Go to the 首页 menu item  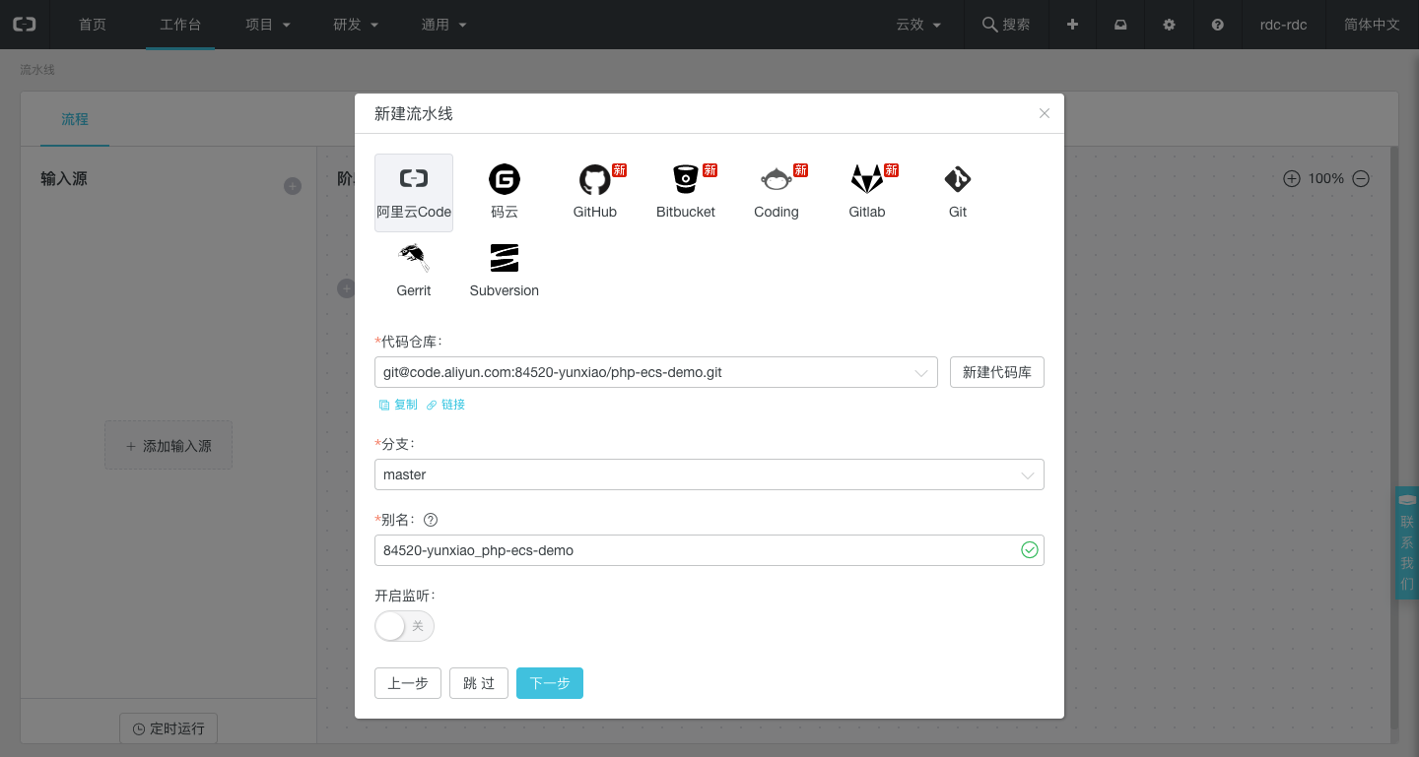point(93,25)
